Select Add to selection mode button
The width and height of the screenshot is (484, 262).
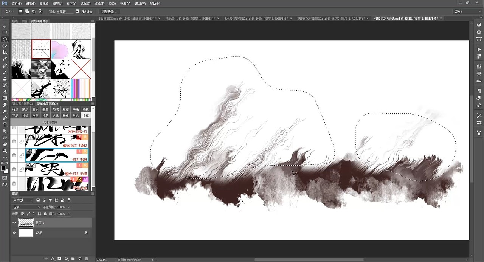[x=28, y=11]
